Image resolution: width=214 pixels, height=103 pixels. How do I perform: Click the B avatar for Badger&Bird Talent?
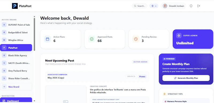coord(4,32)
